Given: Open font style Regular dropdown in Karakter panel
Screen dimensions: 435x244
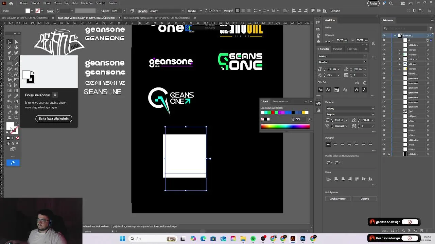Looking at the screenshot, I should tap(365, 62).
